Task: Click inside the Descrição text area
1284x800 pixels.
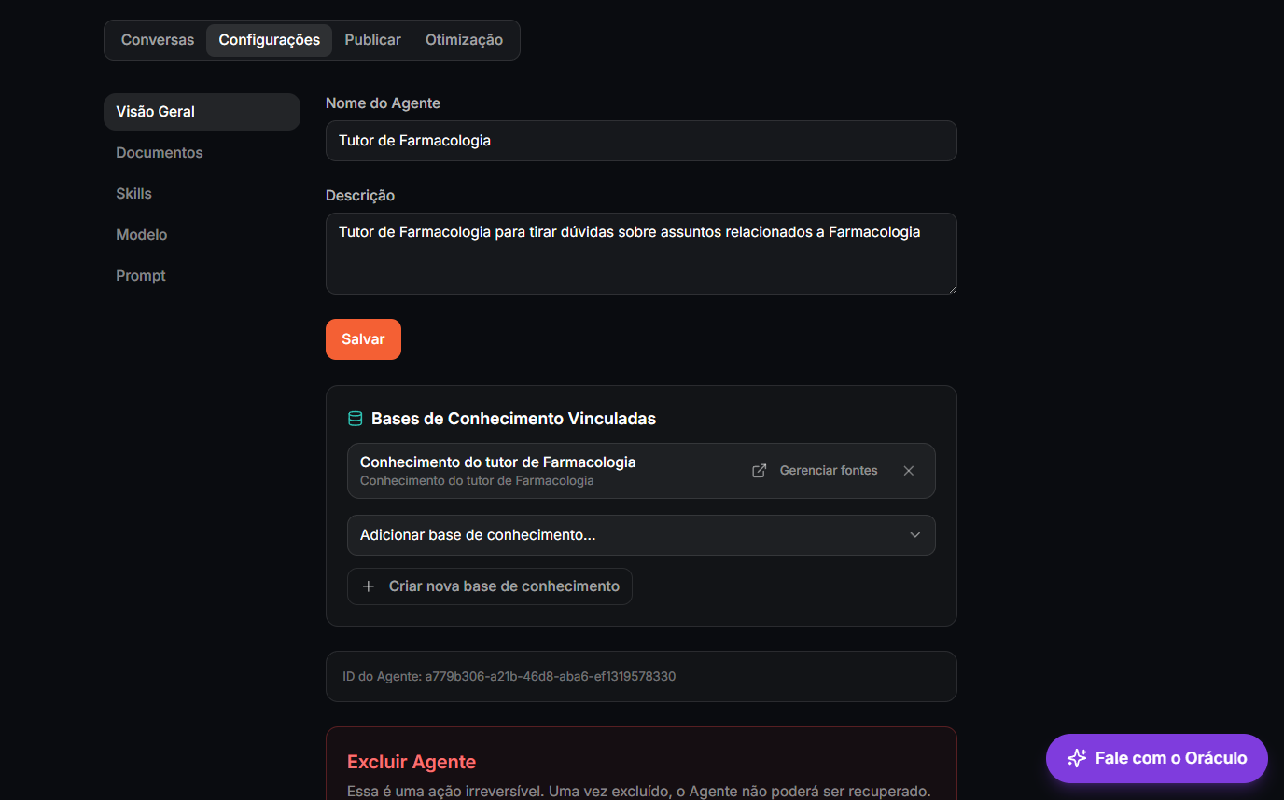Action: (x=641, y=254)
